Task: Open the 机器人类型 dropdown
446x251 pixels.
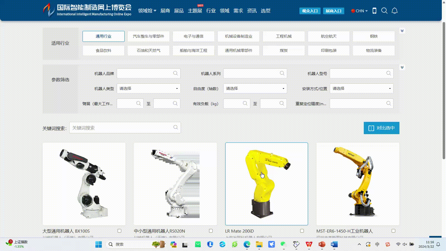Action: click(149, 88)
